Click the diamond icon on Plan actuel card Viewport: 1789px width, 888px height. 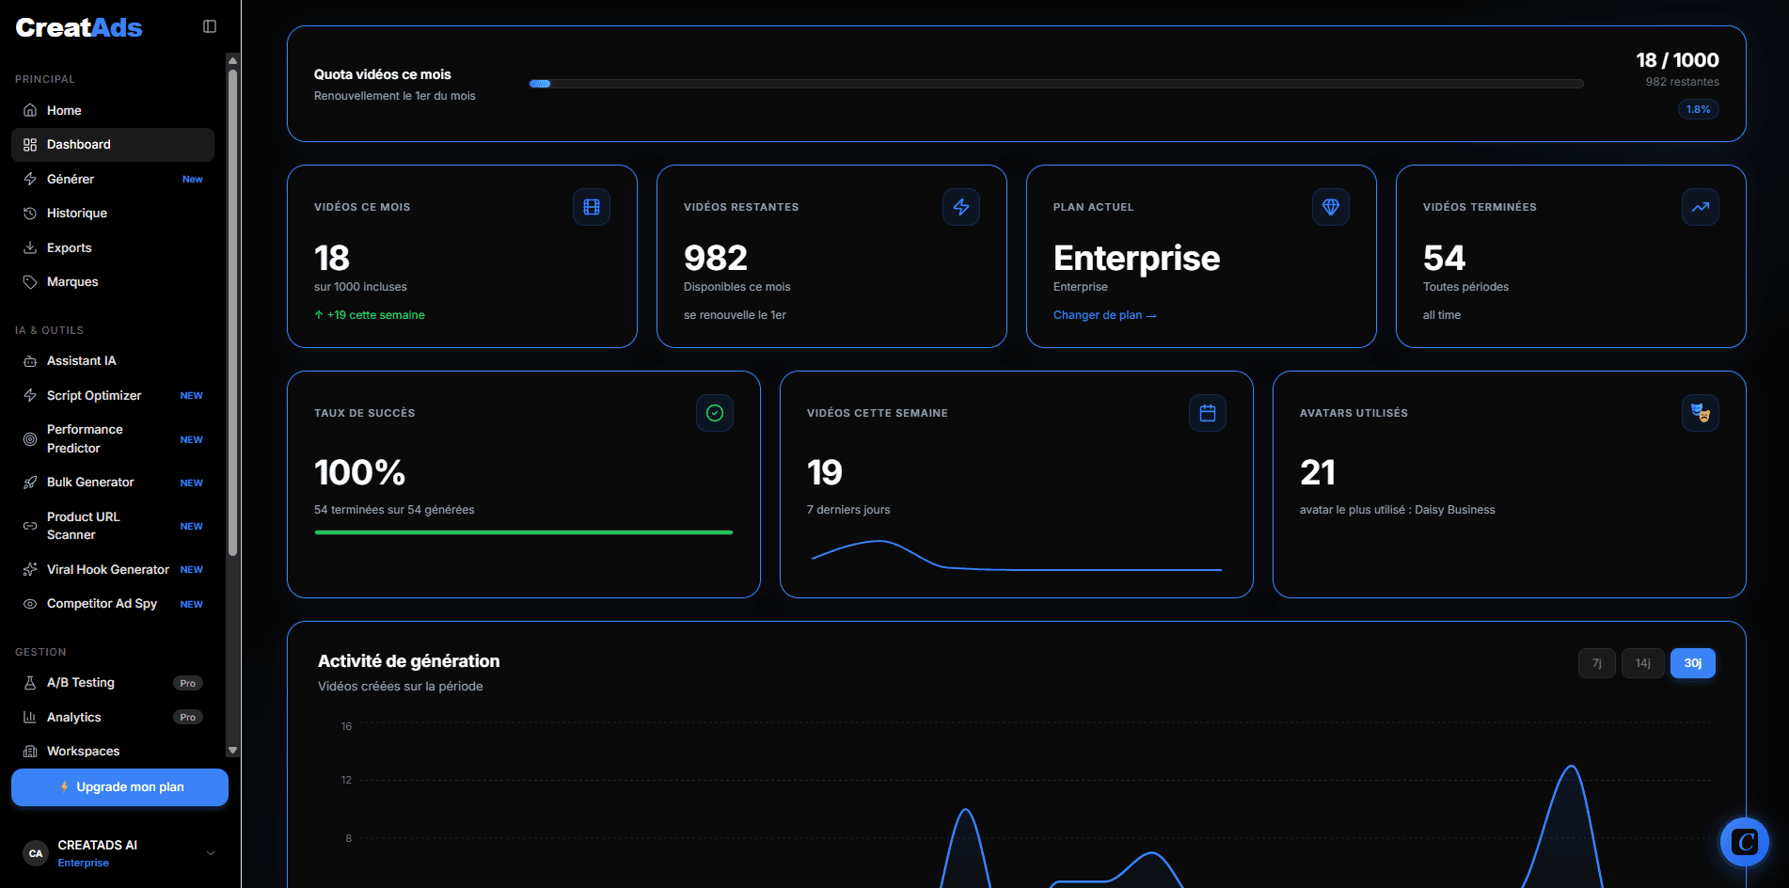tap(1331, 207)
